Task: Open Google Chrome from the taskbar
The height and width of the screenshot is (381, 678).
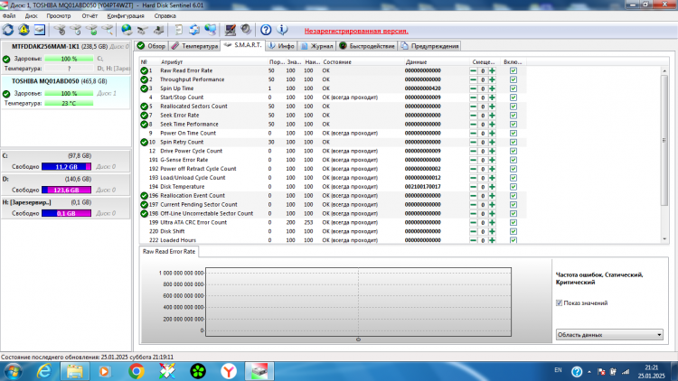Action: [x=137, y=371]
